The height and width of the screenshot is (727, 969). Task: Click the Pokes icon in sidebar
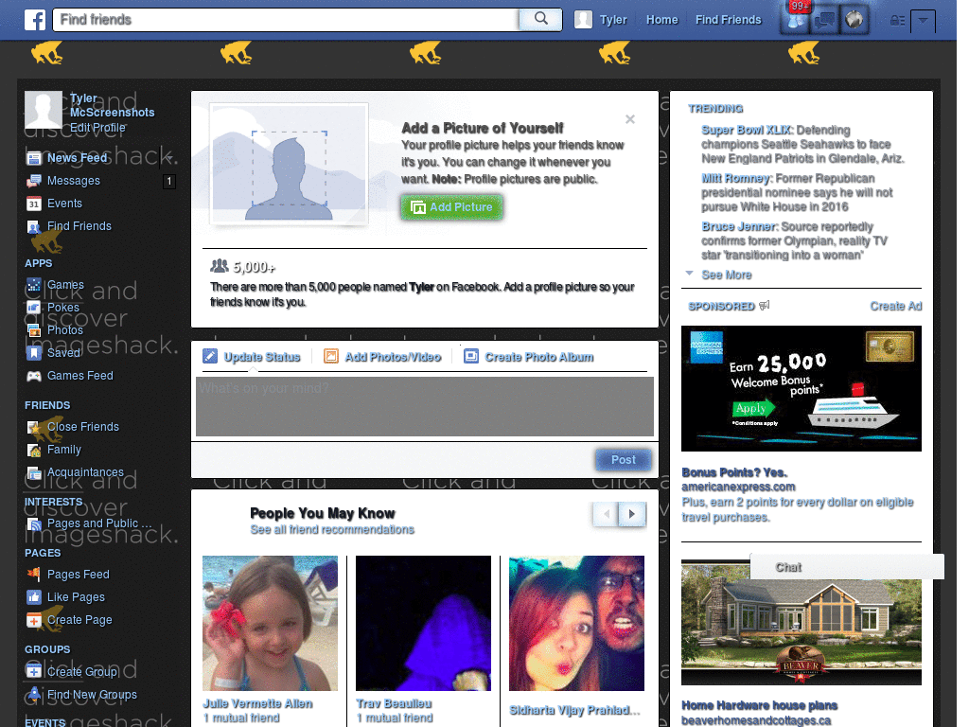click(34, 308)
